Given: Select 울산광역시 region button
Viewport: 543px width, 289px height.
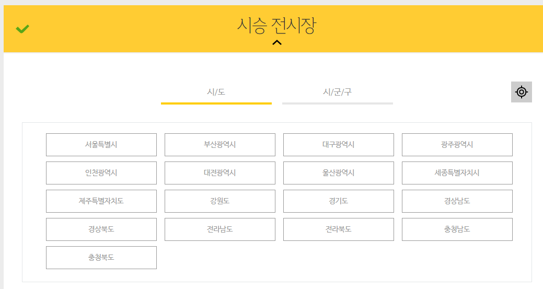Looking at the screenshot, I should pyautogui.click(x=338, y=172).
